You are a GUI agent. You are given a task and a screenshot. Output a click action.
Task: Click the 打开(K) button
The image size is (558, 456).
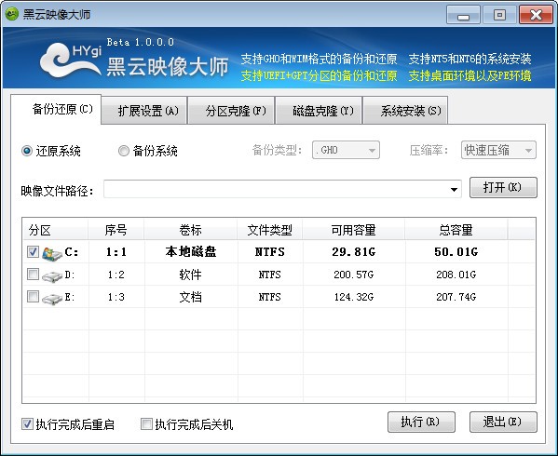(503, 187)
